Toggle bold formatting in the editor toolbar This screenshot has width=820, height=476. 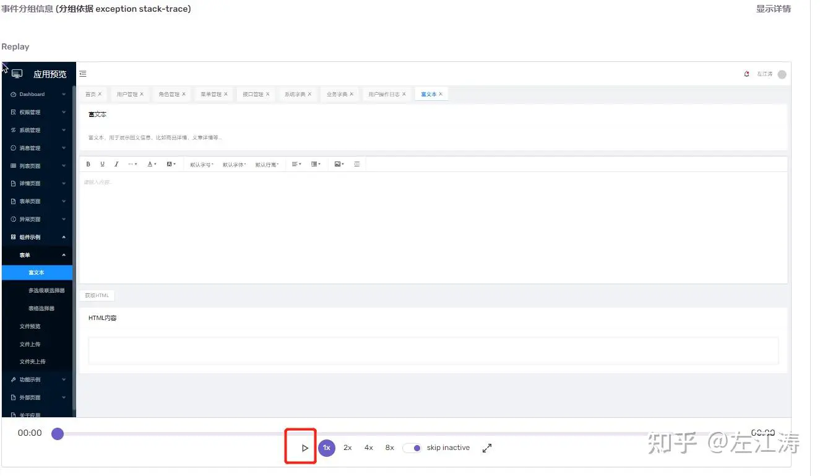88,164
